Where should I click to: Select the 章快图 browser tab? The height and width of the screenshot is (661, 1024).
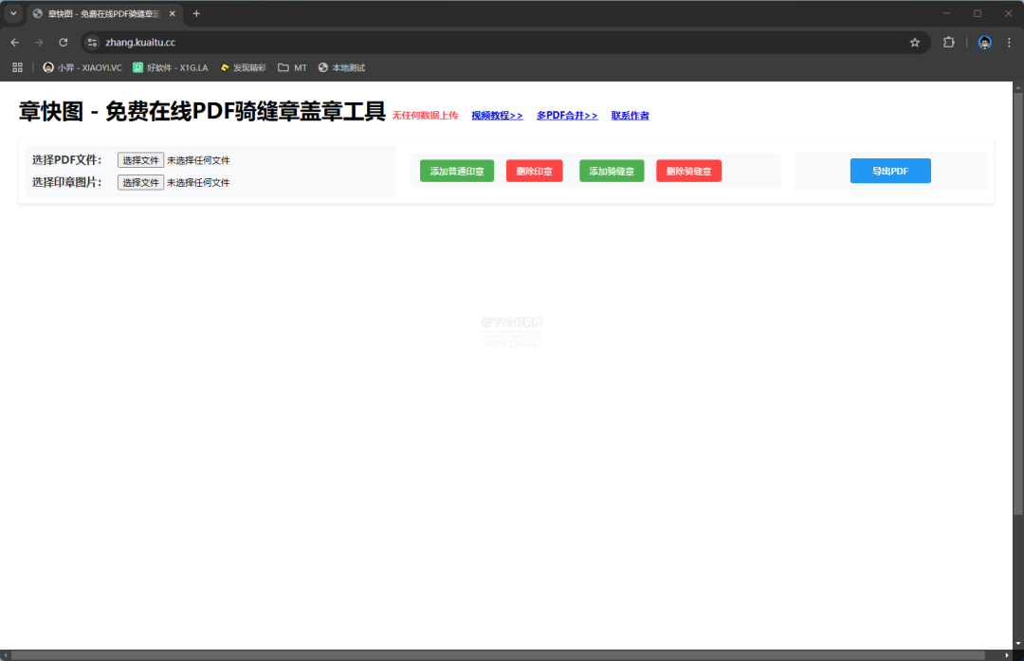[x=104, y=13]
